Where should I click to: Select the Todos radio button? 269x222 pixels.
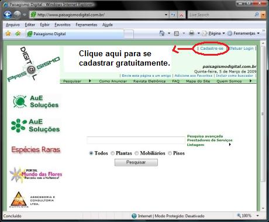click(x=91, y=153)
